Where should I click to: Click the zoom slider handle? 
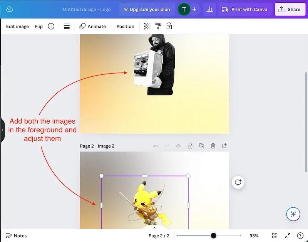(214, 235)
